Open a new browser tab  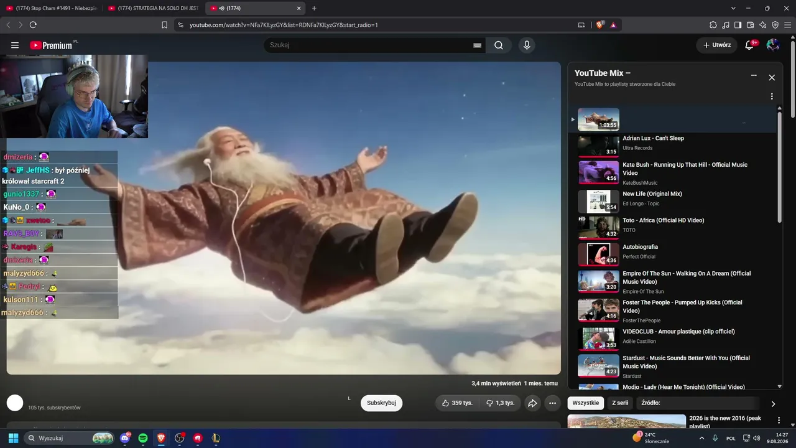(x=314, y=8)
